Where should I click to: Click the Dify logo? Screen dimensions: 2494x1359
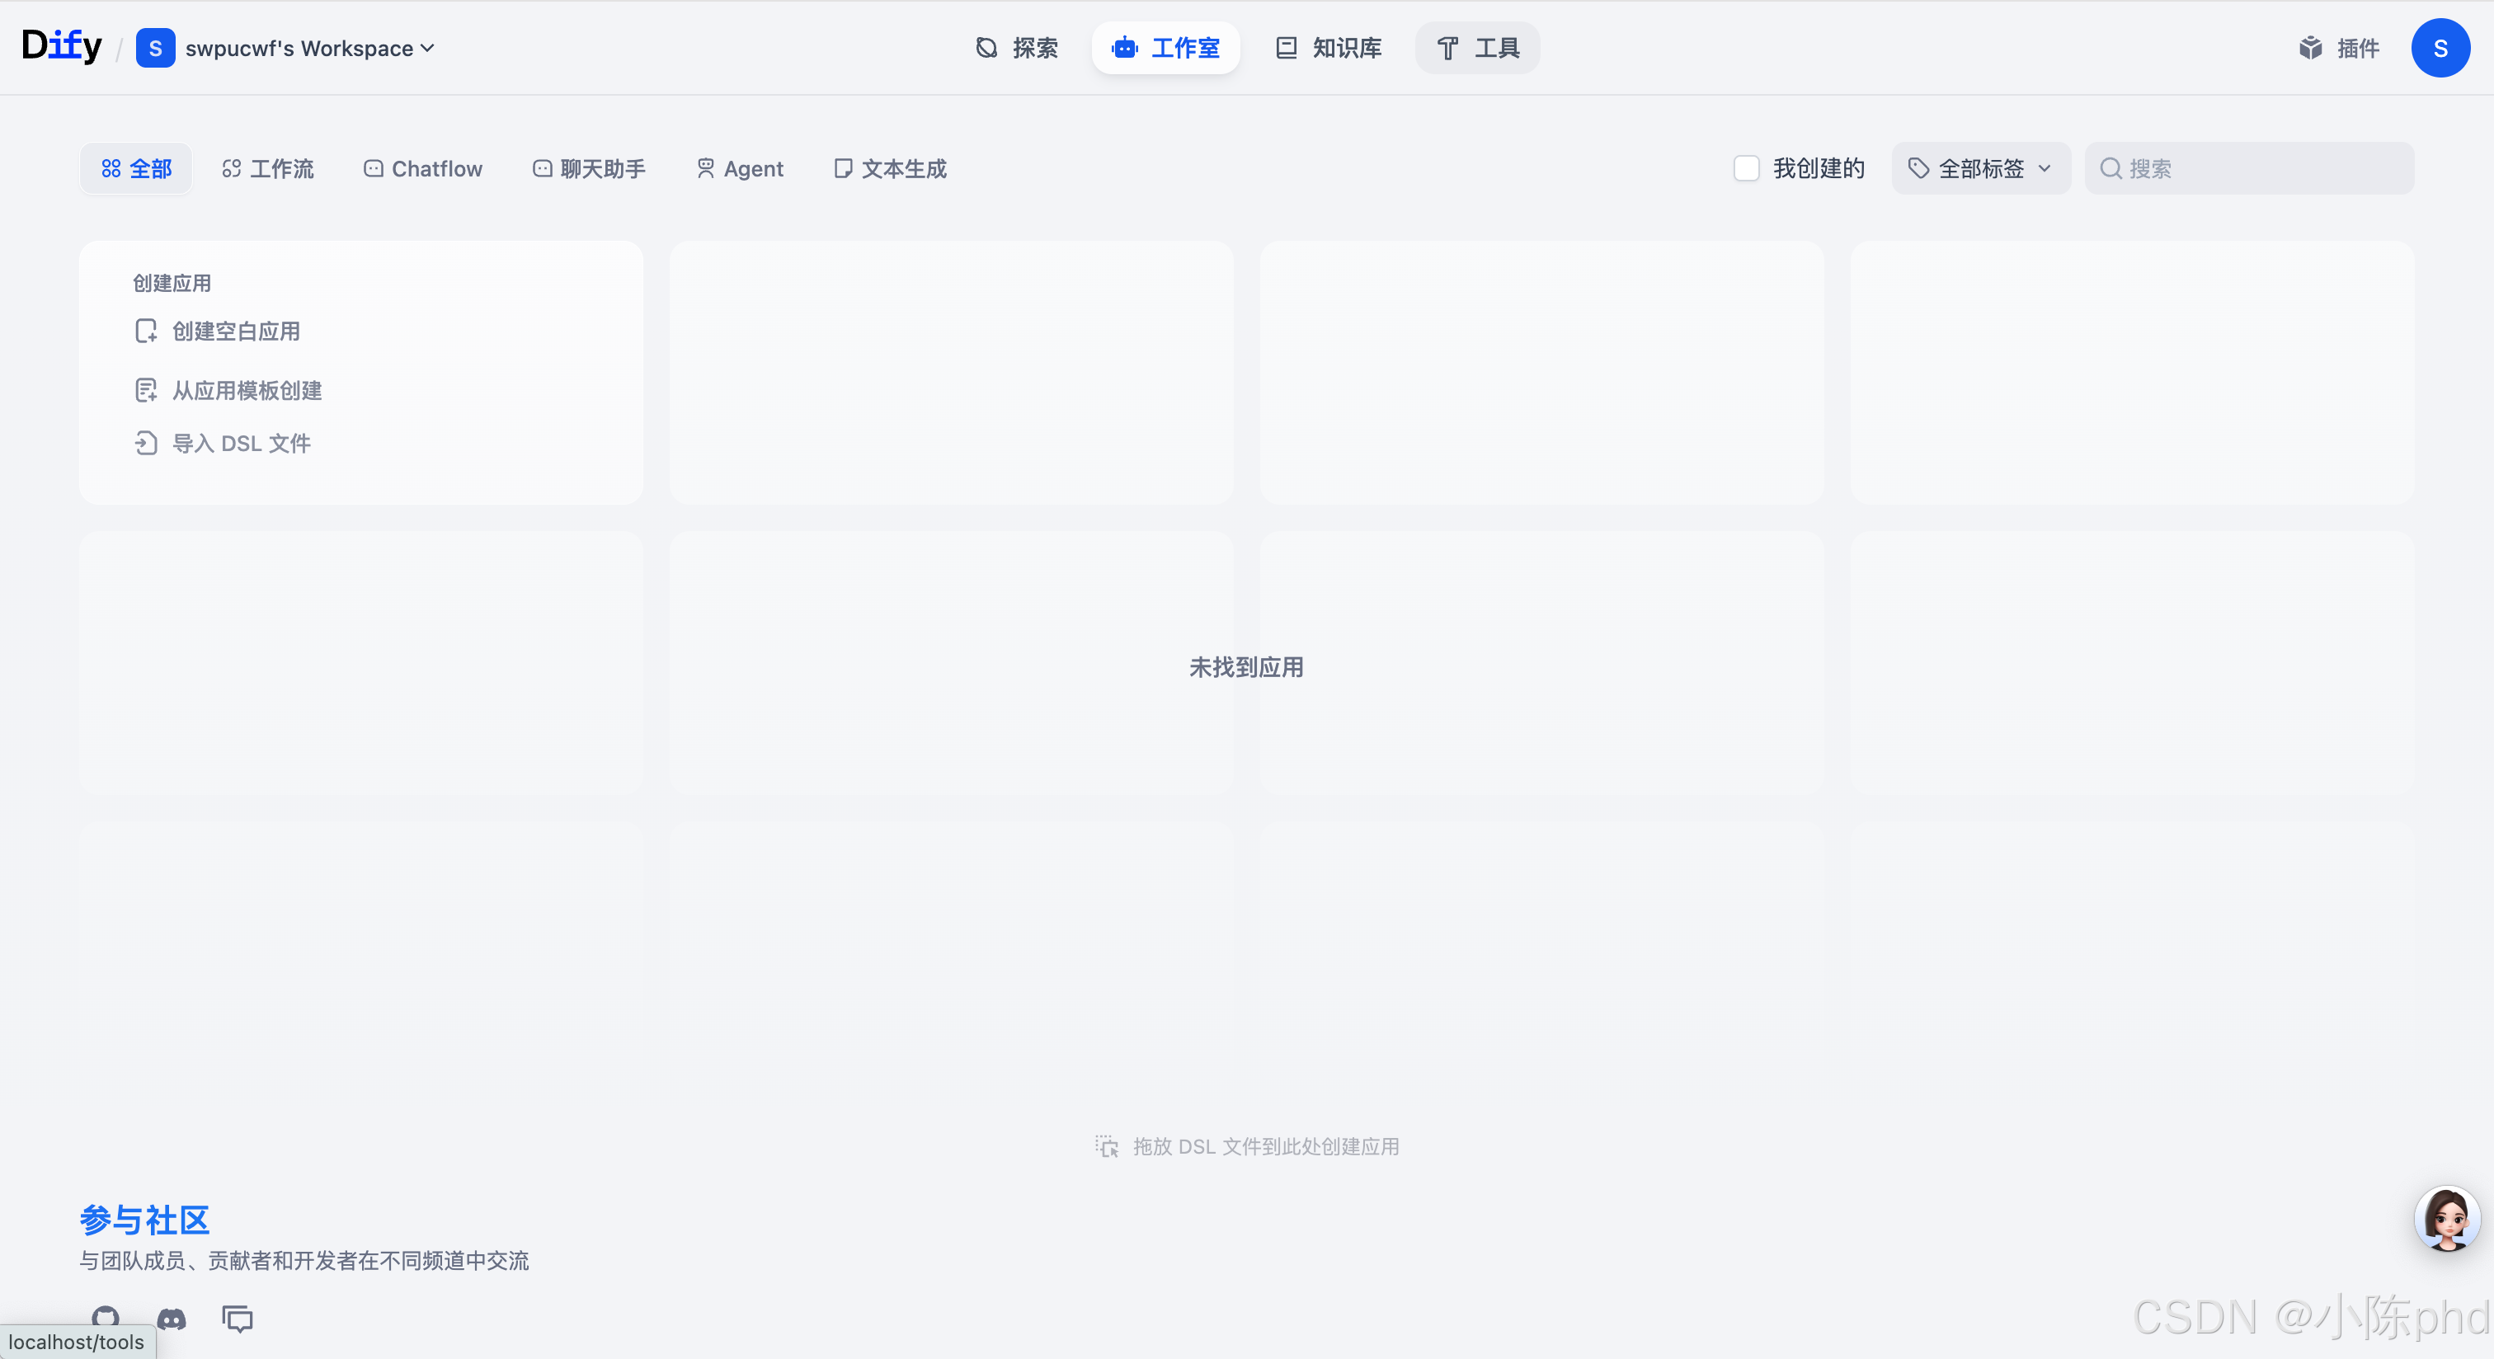[x=61, y=45]
